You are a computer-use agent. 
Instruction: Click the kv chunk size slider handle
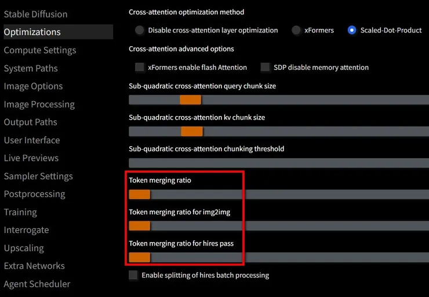tap(192, 131)
